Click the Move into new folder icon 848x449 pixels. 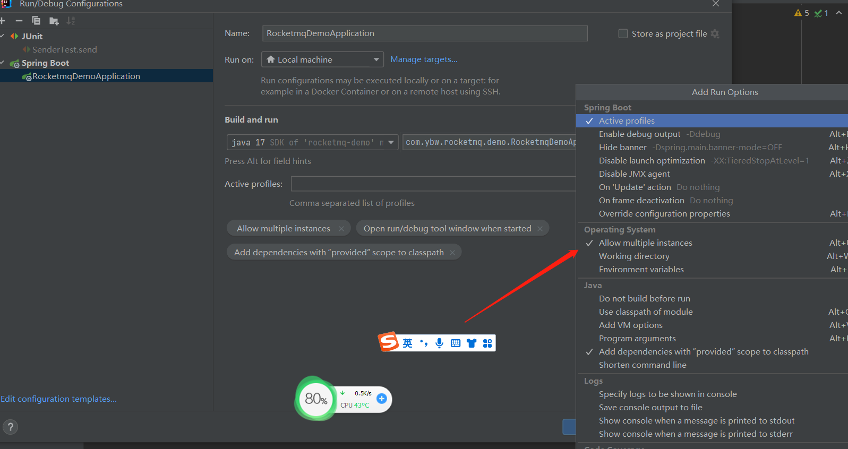pyautogui.click(x=54, y=21)
